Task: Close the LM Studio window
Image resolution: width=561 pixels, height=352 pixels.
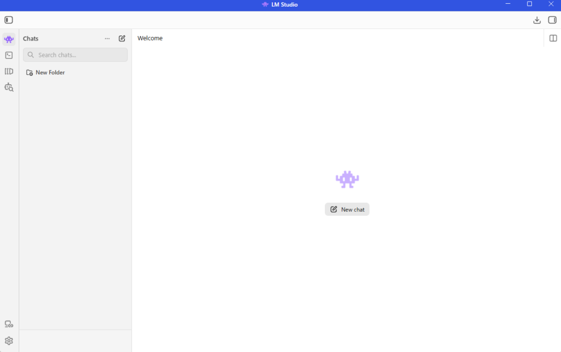Action: [551, 4]
